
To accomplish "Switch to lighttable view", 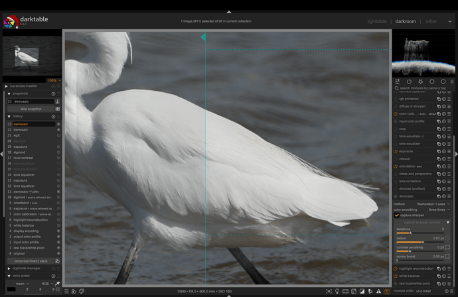I will pyautogui.click(x=377, y=22).
